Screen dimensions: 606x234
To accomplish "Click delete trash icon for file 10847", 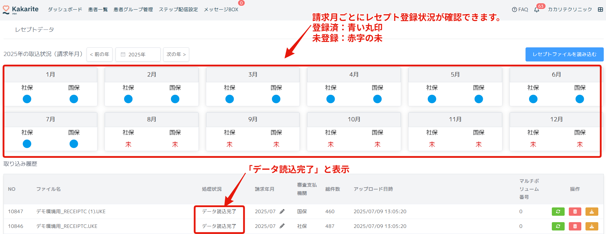I will [x=575, y=212].
